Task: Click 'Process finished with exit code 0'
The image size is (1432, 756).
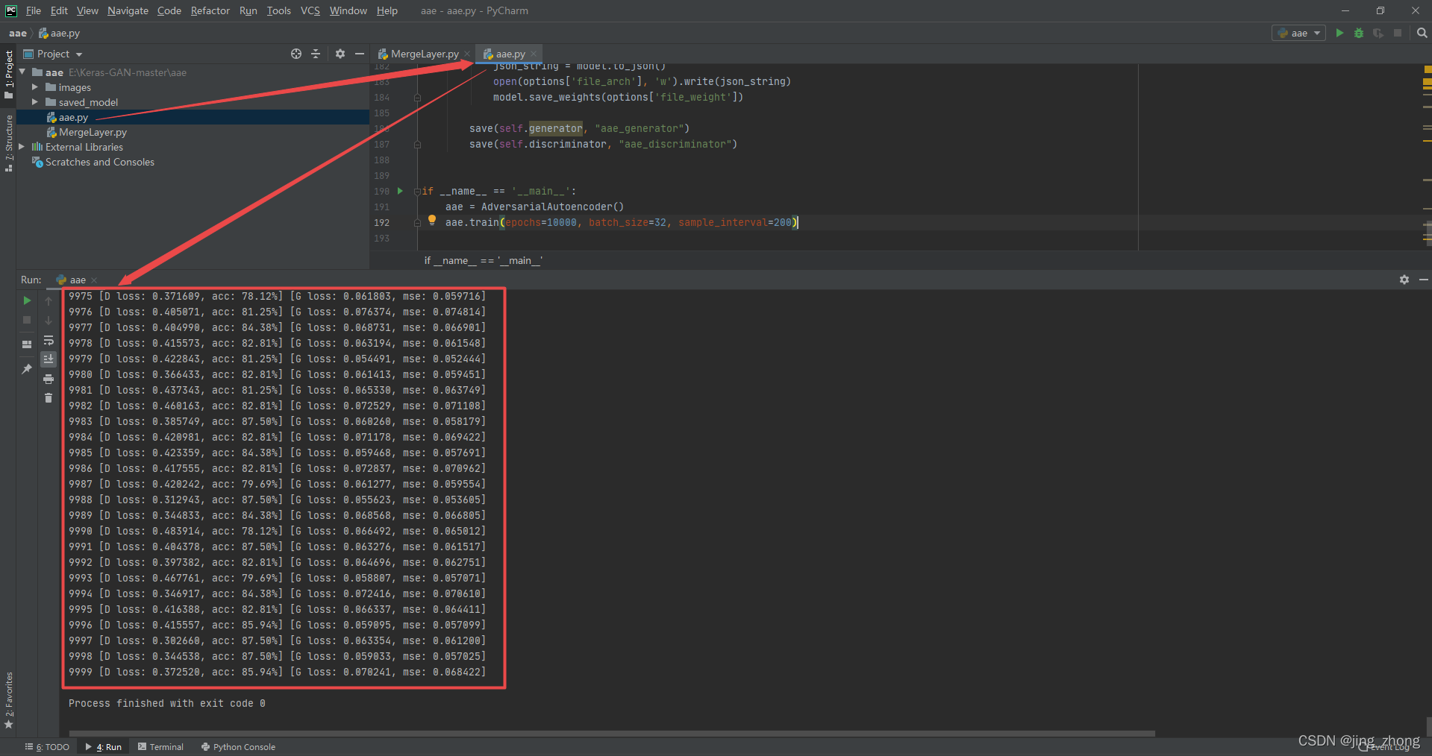Action: pyautogui.click(x=167, y=703)
